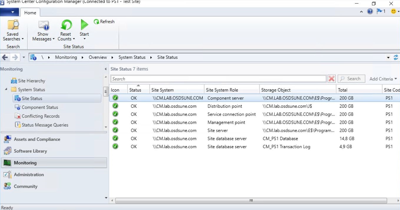This screenshot has height=210, width=400.
Task: Open the Software Library workspace
Action: click(x=30, y=151)
